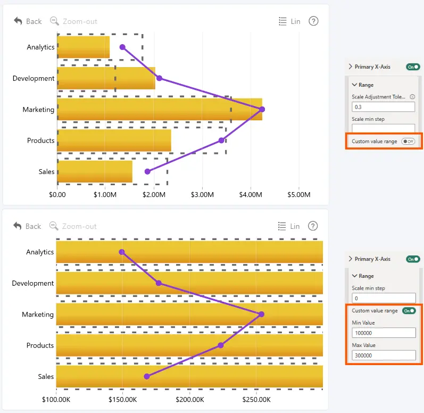Click the Sales line point in top chart
Screen dimensions: 424x413
coord(147,171)
